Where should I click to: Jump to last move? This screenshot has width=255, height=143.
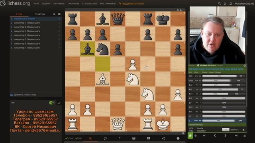click(236, 135)
